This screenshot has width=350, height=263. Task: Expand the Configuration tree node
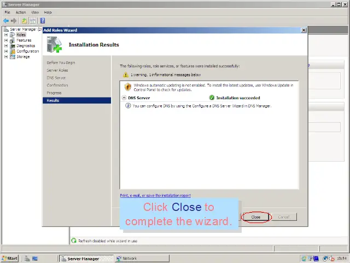click(6, 51)
